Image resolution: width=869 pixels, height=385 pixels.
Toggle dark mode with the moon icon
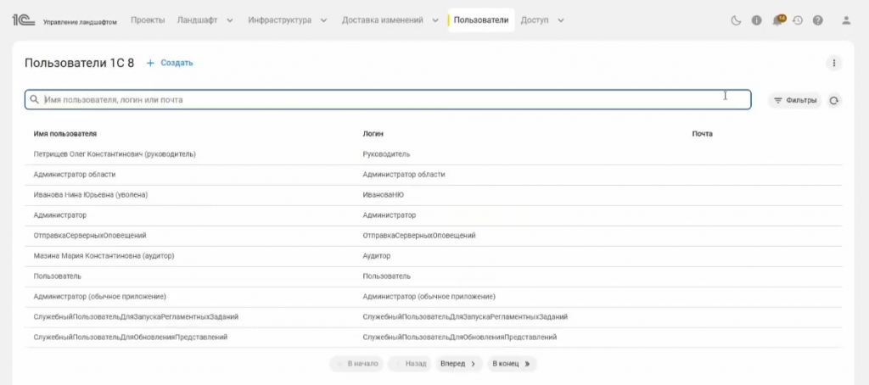pyautogui.click(x=736, y=20)
